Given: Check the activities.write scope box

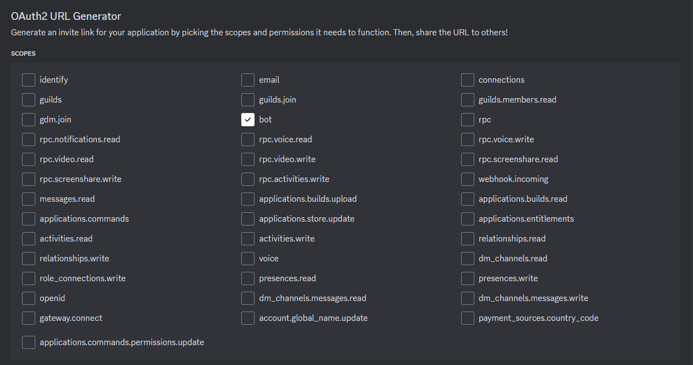Looking at the screenshot, I should (x=248, y=239).
